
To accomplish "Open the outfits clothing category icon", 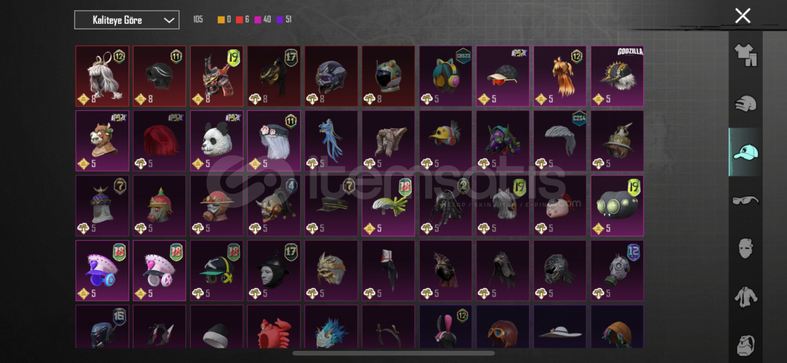I will (746, 55).
